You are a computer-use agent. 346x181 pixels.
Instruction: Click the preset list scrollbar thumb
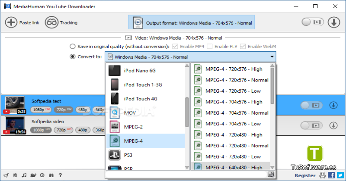(x=272, y=86)
